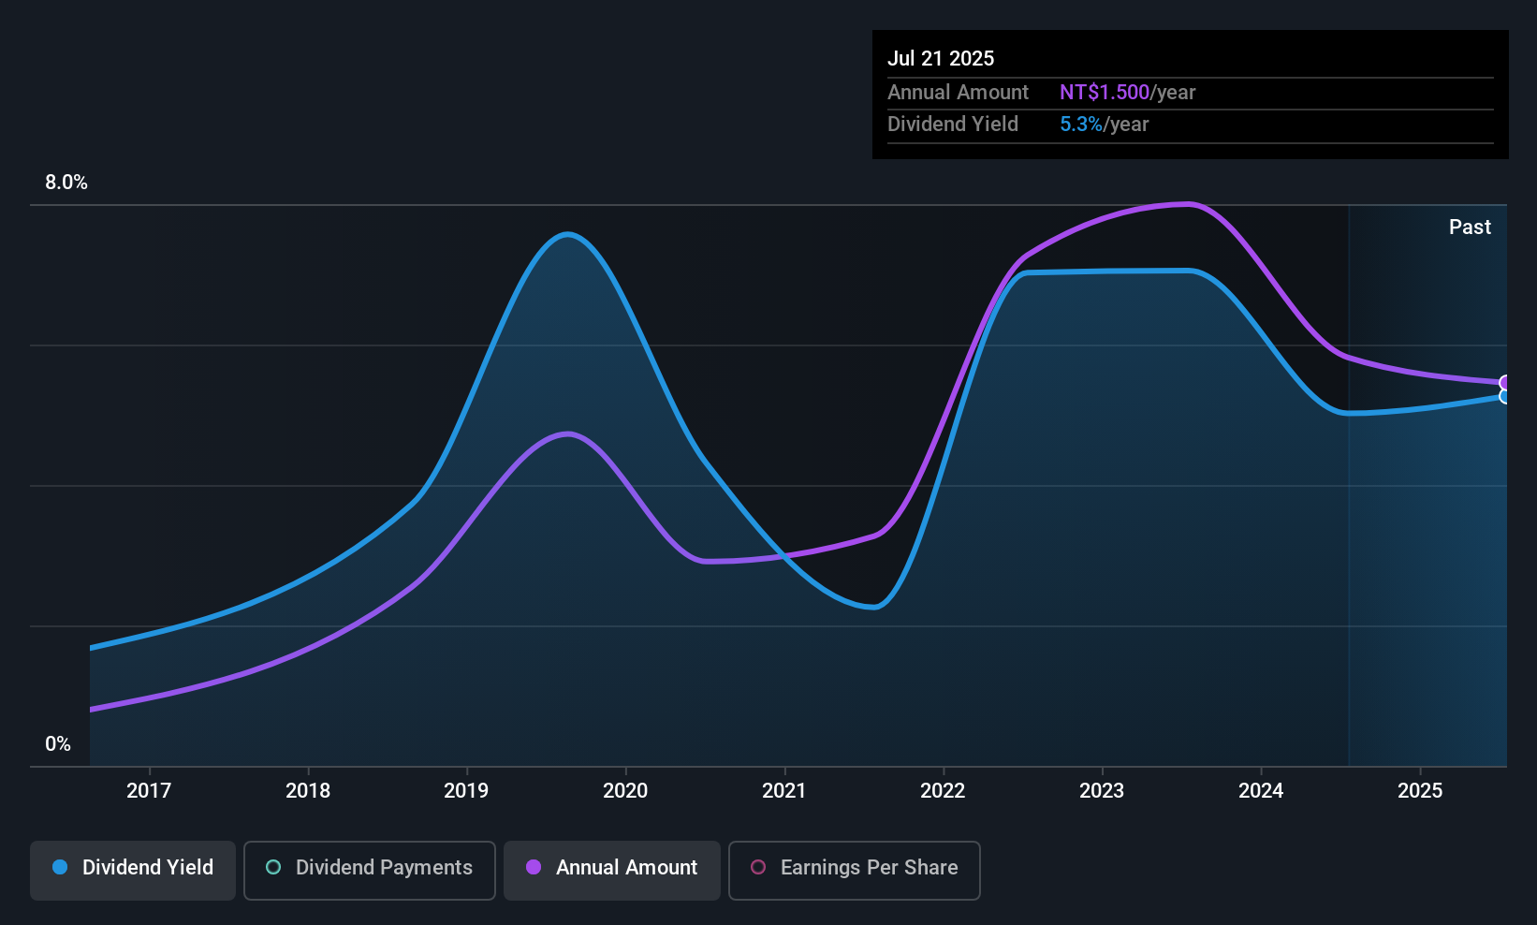Click the 2017 axis label
This screenshot has height=925, width=1537.
pyautogui.click(x=149, y=791)
